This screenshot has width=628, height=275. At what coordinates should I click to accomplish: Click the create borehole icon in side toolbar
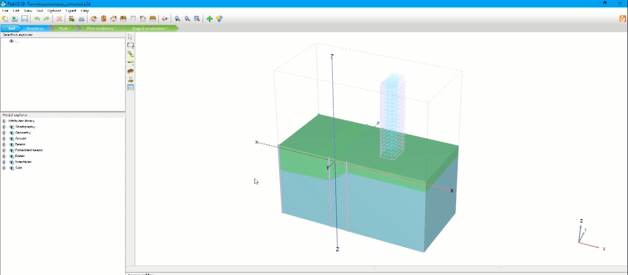point(131,54)
